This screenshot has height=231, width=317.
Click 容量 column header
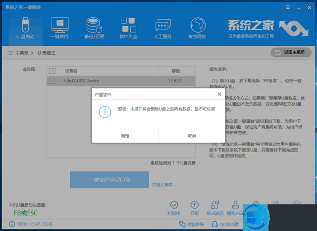[176, 71]
